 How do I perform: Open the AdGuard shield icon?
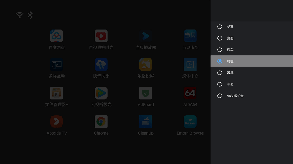(146, 93)
